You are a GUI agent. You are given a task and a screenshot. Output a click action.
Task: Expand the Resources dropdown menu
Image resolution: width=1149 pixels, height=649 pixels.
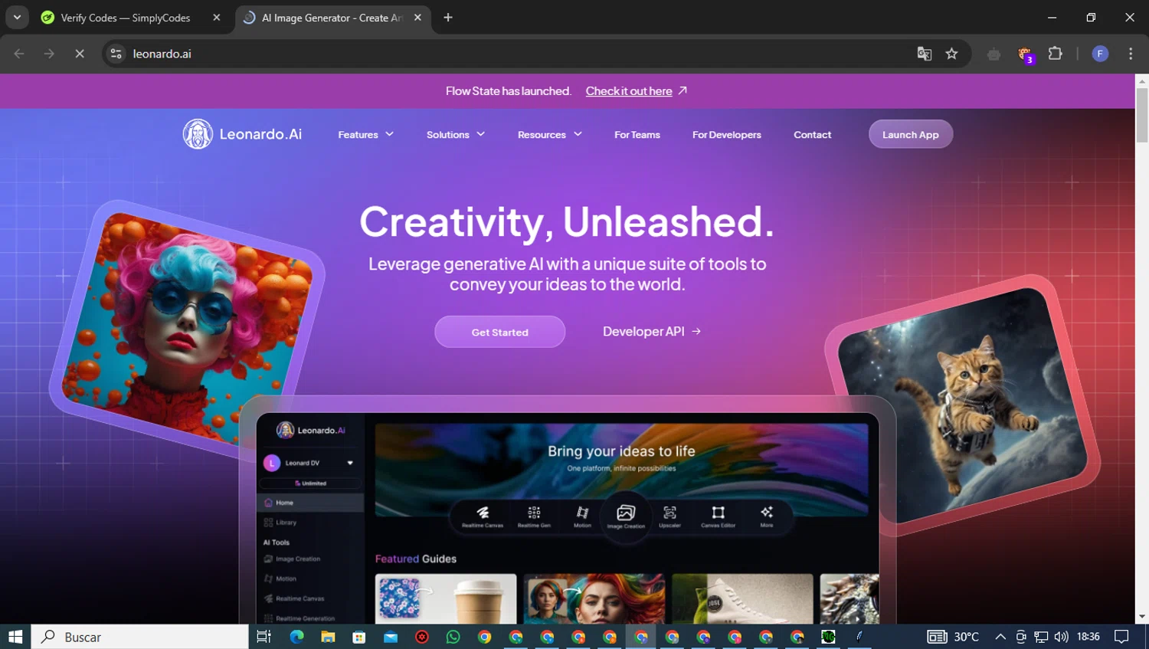[550, 135]
